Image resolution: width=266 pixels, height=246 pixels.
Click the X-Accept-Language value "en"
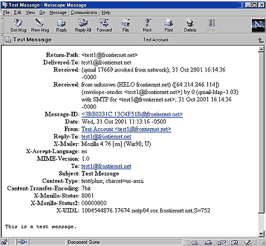[x=84, y=151]
